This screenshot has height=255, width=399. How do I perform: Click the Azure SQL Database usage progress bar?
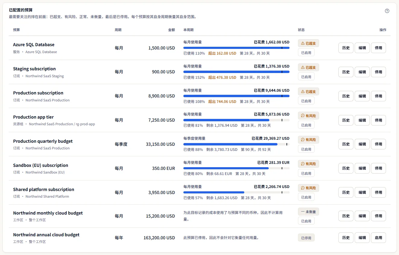pos(236,48)
